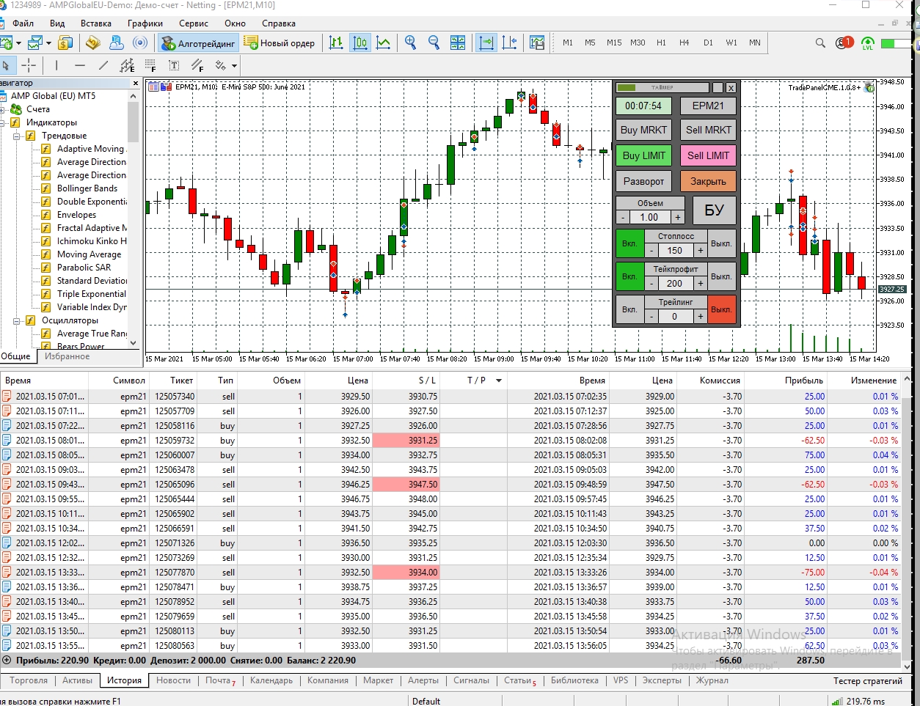The width and height of the screenshot is (920, 706).
Task: Select the crosshair tool
Action: tap(29, 65)
